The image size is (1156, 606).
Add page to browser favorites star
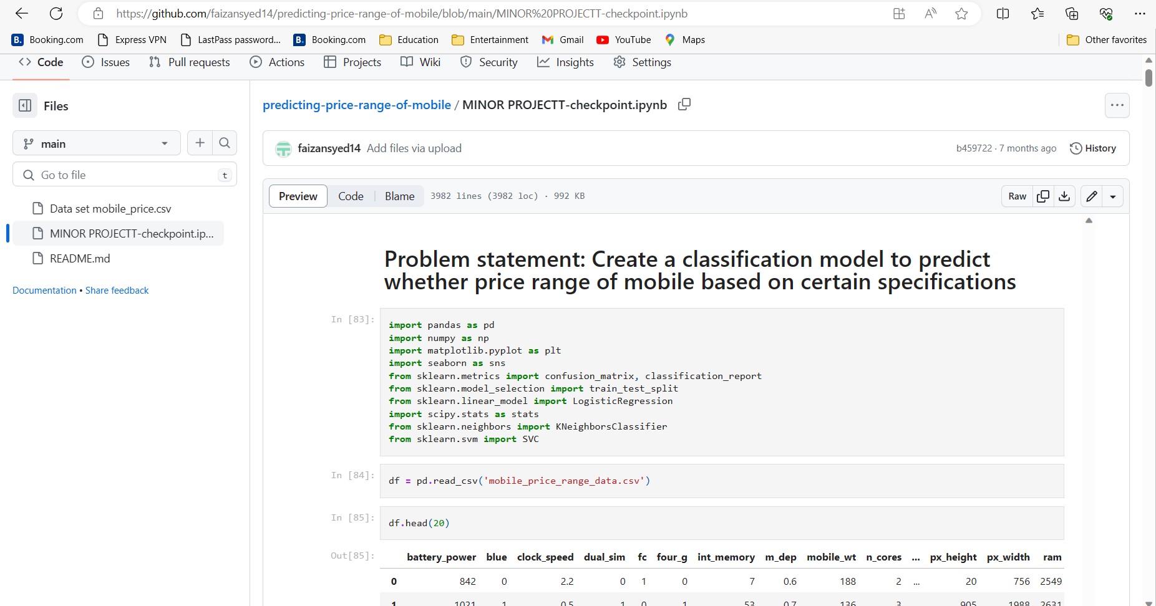961,14
